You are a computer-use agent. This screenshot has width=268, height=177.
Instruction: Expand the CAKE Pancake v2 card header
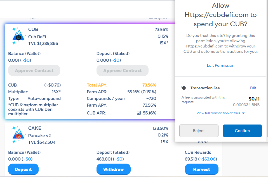(90, 135)
